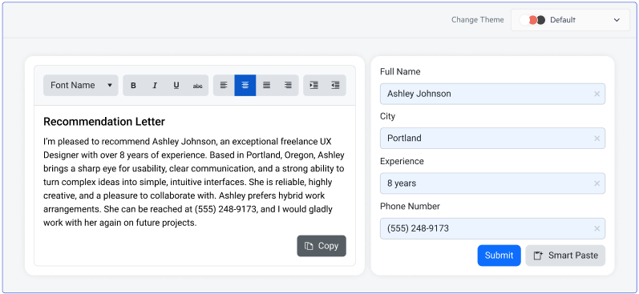Click the Smart Paste button
Image resolution: width=639 pixels, height=294 pixels.
[x=565, y=256]
